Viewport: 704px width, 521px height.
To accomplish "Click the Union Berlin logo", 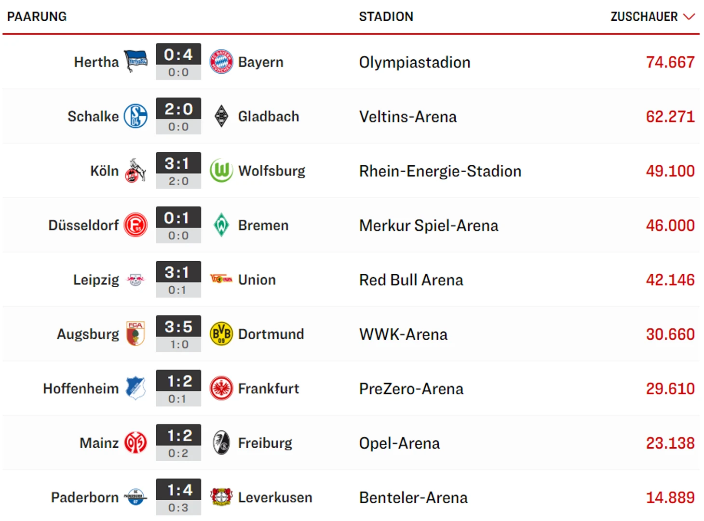I will [221, 279].
